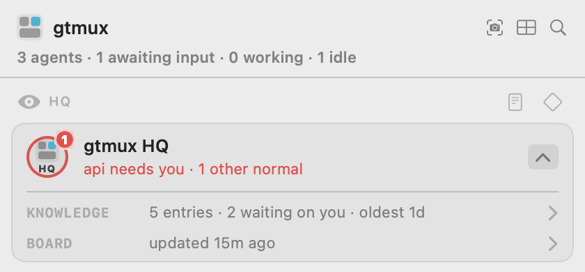Select the KNOWLEDGE row label
Viewport: 585px width, 272px height.
pyautogui.click(x=68, y=213)
